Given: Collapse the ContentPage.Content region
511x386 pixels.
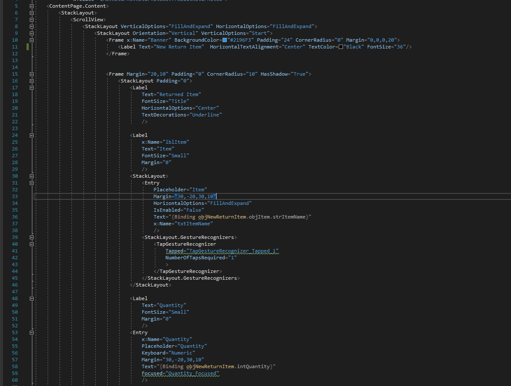Looking at the screenshot, I should click(31, 6).
